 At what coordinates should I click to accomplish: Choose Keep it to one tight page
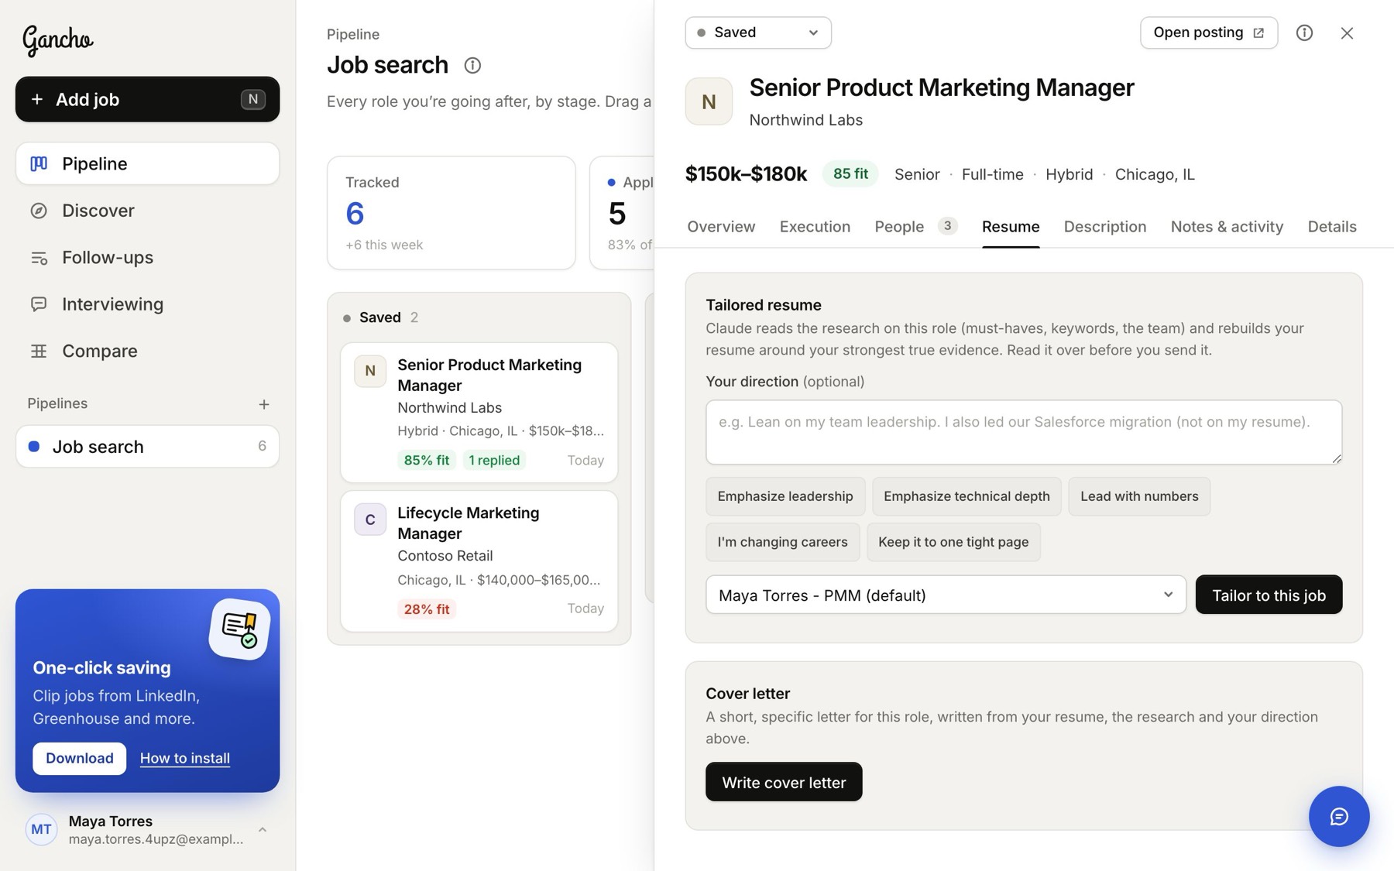pyautogui.click(x=953, y=542)
